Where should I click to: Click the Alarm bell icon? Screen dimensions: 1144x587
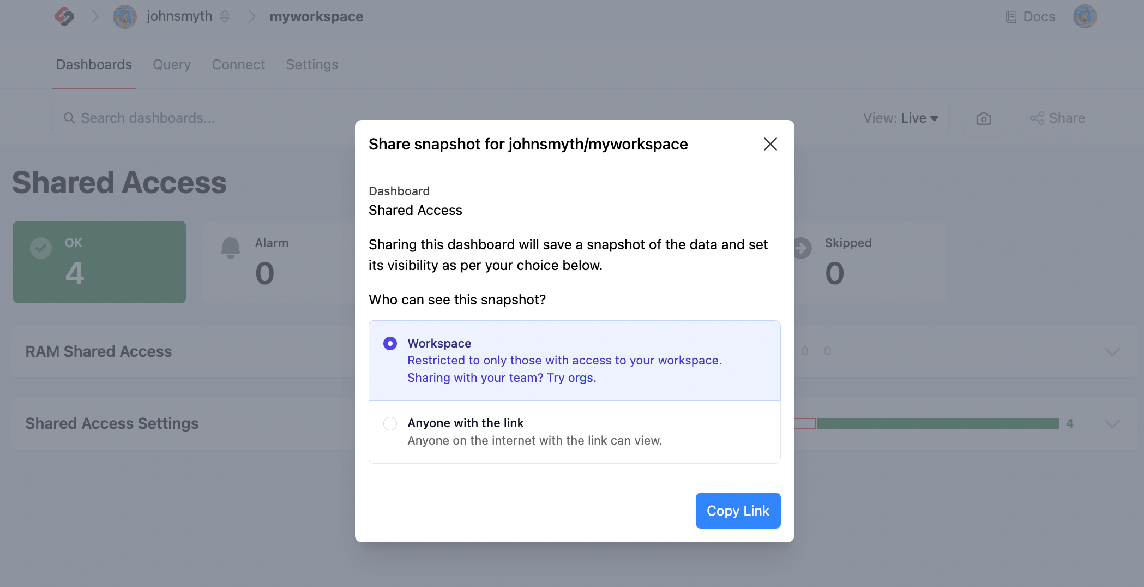click(231, 248)
